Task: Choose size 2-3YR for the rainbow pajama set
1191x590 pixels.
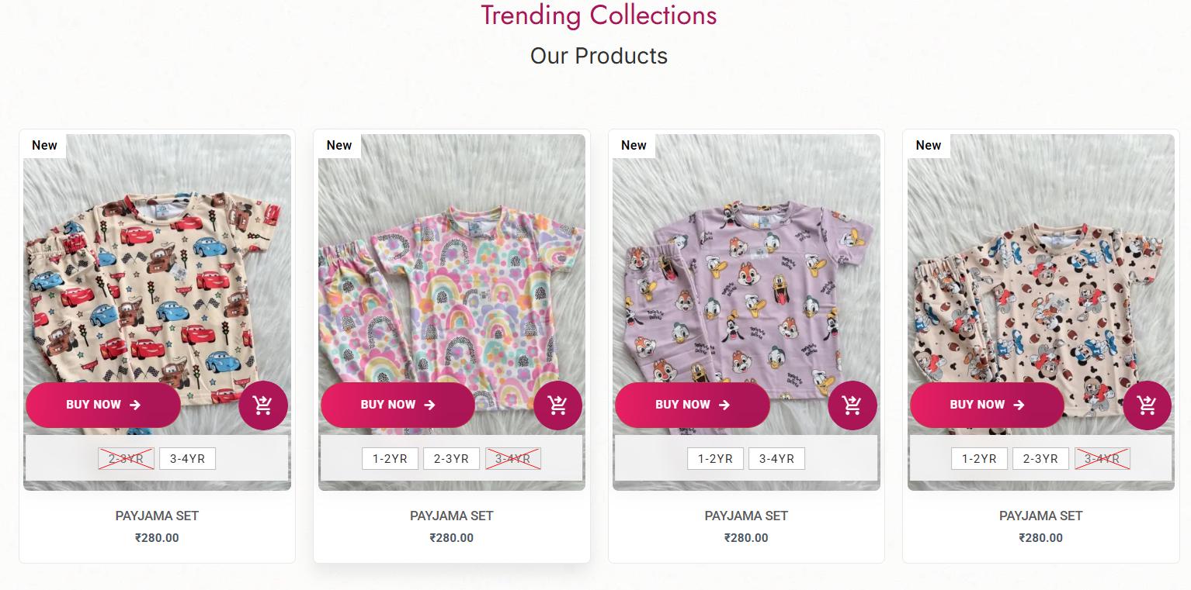Action: [x=451, y=459]
